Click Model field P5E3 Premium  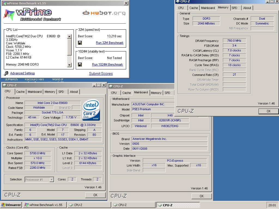pos(153,109)
